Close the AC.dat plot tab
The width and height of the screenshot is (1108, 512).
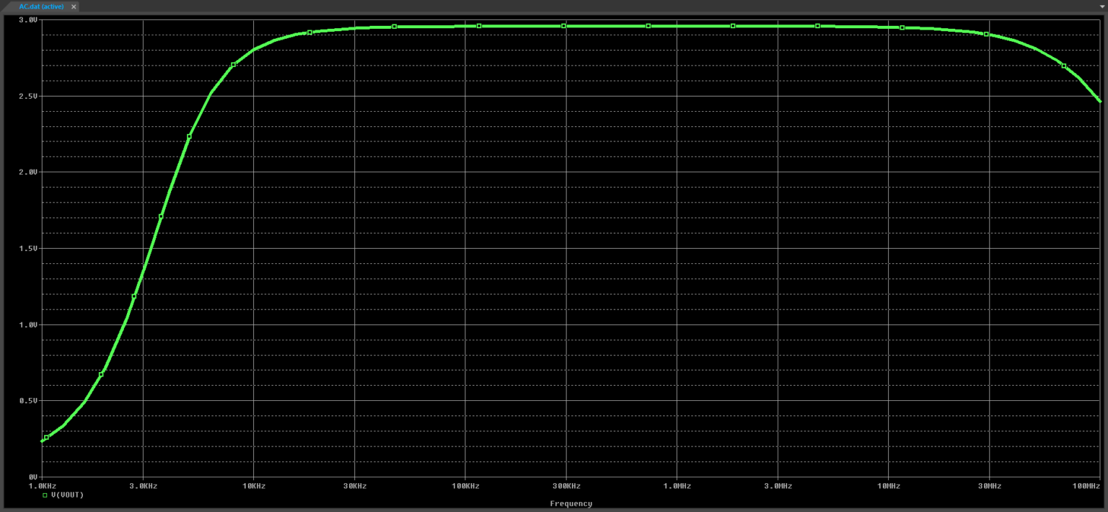74,6
